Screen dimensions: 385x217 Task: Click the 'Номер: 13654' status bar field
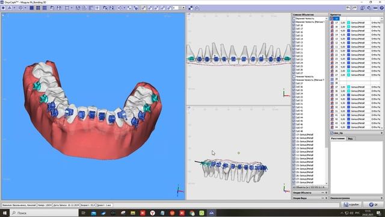[45, 205]
